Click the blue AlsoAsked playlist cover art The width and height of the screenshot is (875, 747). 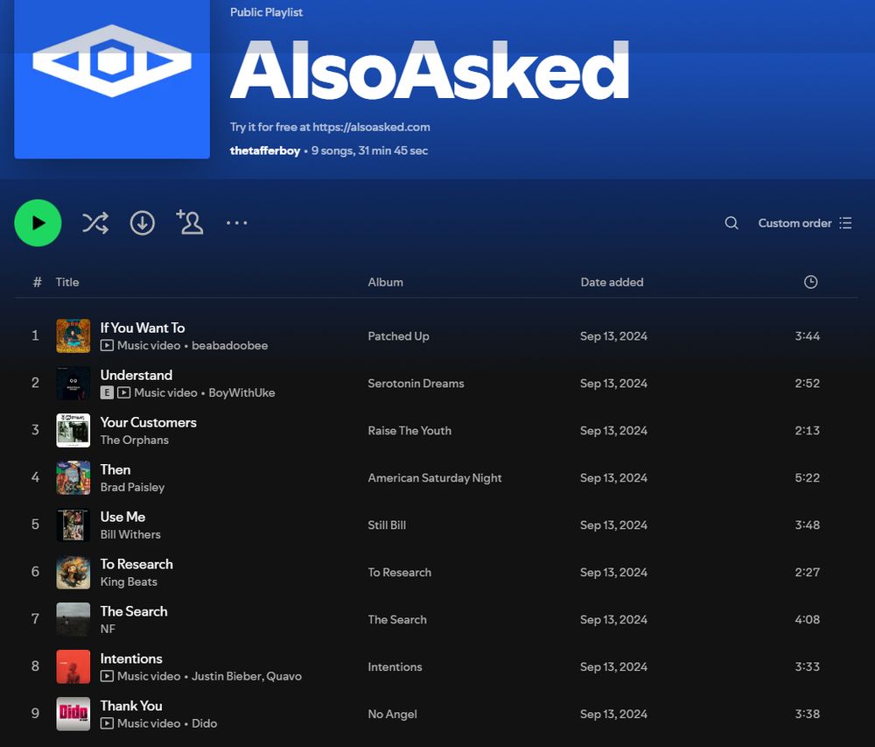click(112, 81)
